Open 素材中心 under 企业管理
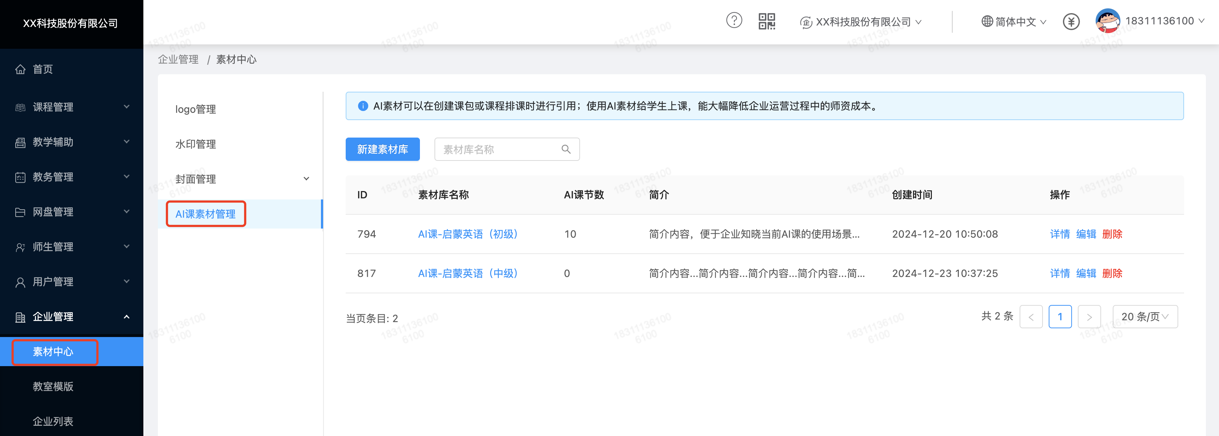This screenshot has width=1219, height=436. (x=52, y=351)
